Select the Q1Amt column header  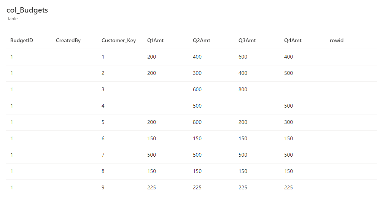[x=155, y=40]
